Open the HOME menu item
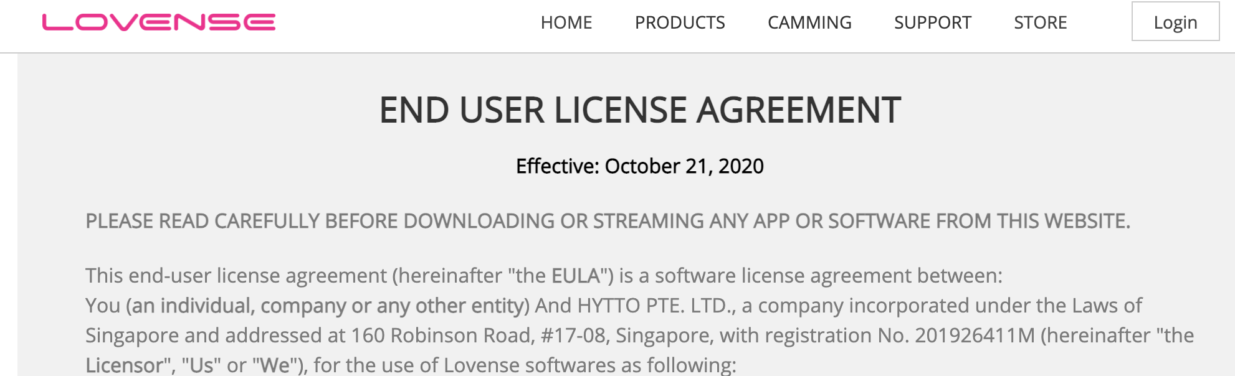 coord(566,22)
